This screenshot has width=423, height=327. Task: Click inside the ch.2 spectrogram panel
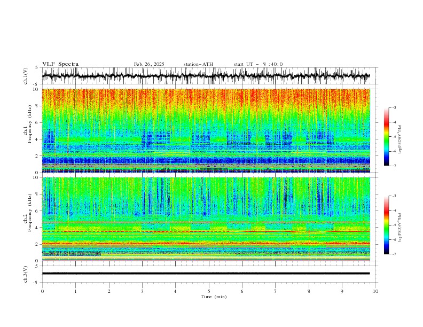206,219
